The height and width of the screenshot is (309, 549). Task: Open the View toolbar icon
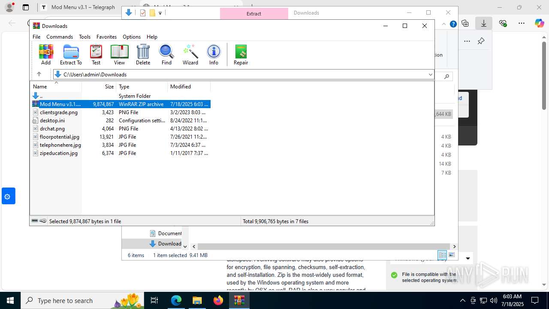tap(119, 55)
